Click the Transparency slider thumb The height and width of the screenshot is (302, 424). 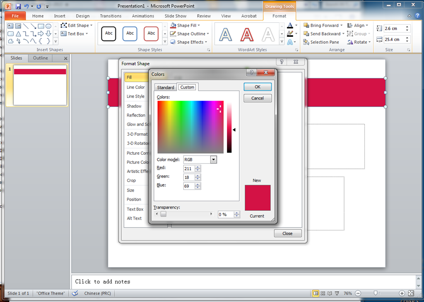[163, 214]
